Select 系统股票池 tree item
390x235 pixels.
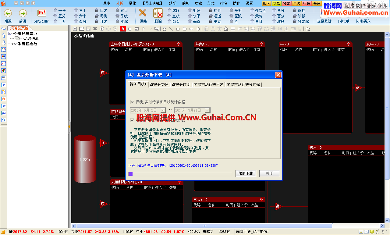[27, 44]
